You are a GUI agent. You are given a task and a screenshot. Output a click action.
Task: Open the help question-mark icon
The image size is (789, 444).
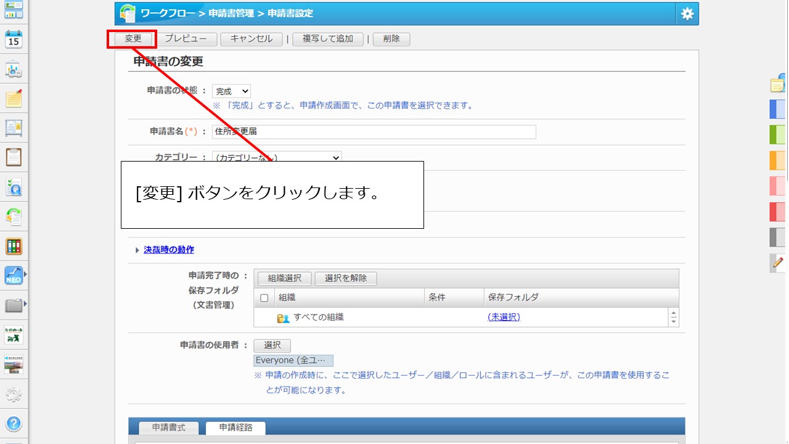click(x=12, y=424)
